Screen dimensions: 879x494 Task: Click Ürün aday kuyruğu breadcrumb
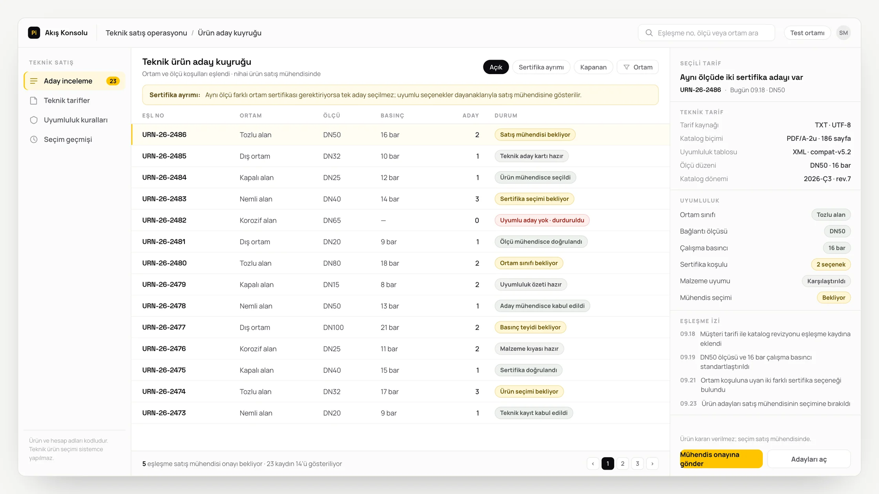pyautogui.click(x=230, y=33)
